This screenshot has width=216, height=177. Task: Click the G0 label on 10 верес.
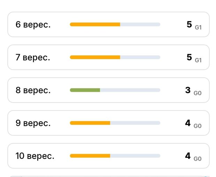[198, 159]
